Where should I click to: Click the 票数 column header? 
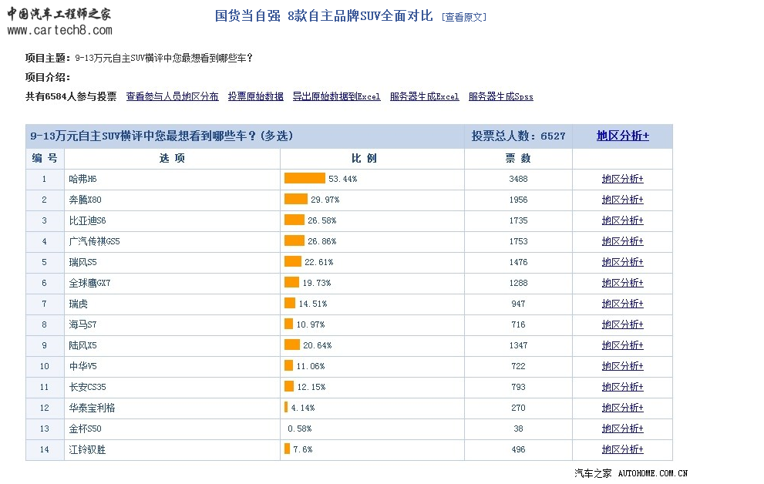(518, 158)
